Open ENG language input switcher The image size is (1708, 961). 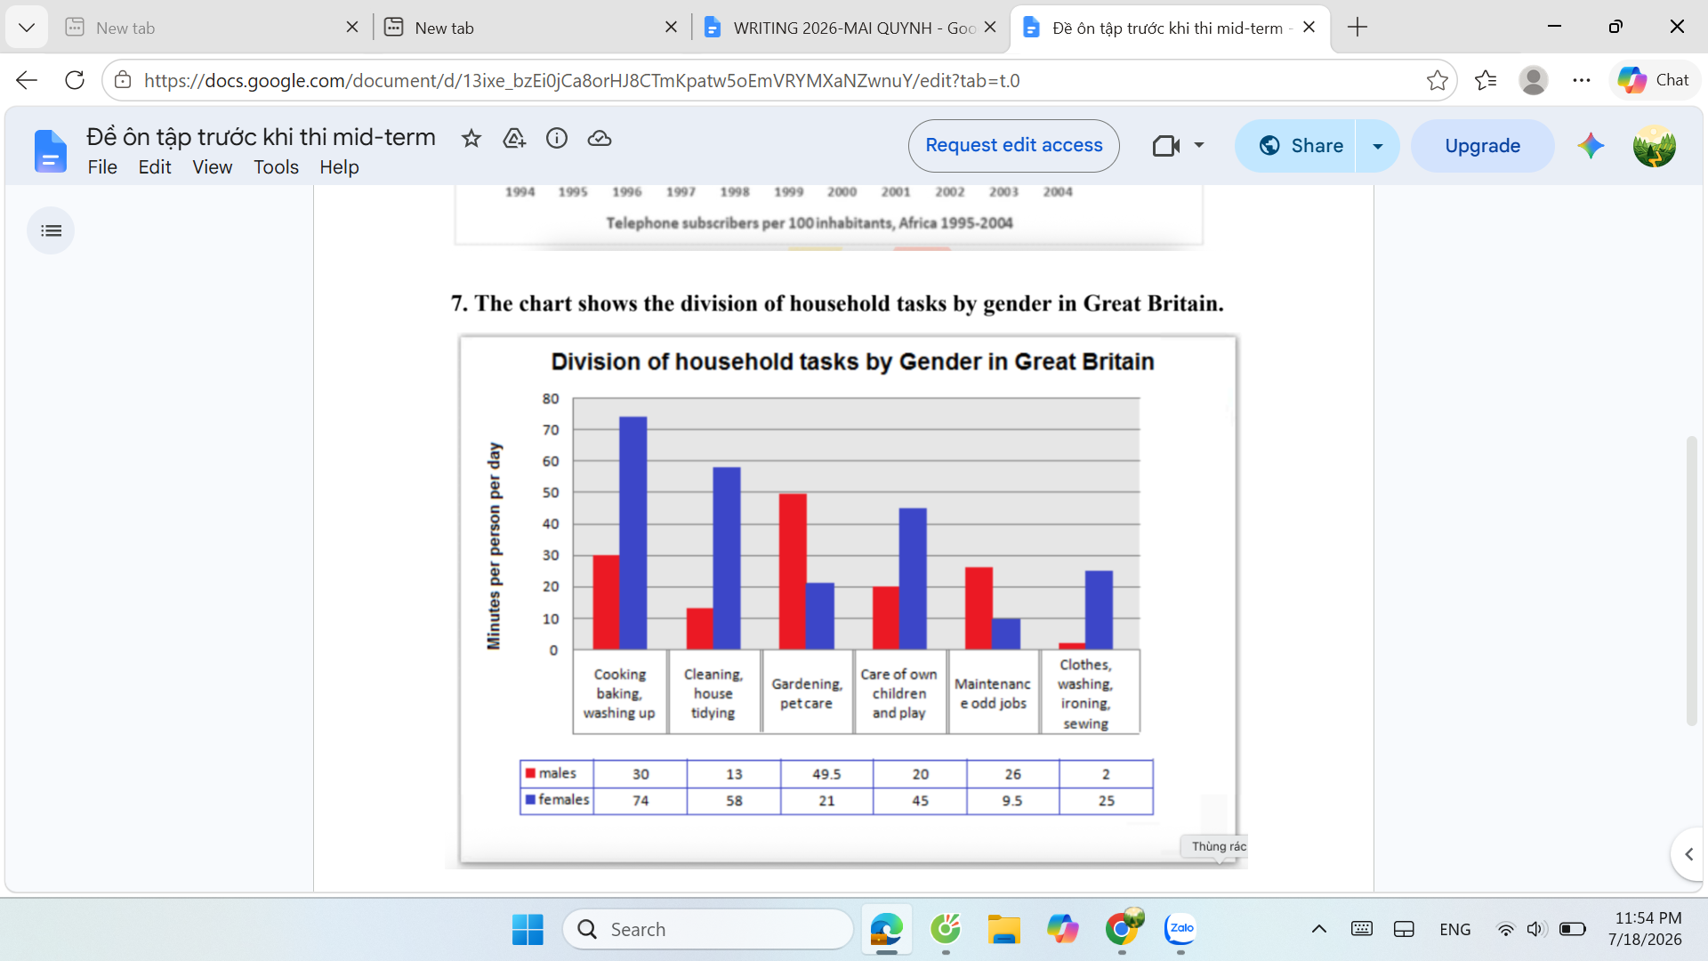1454,929
